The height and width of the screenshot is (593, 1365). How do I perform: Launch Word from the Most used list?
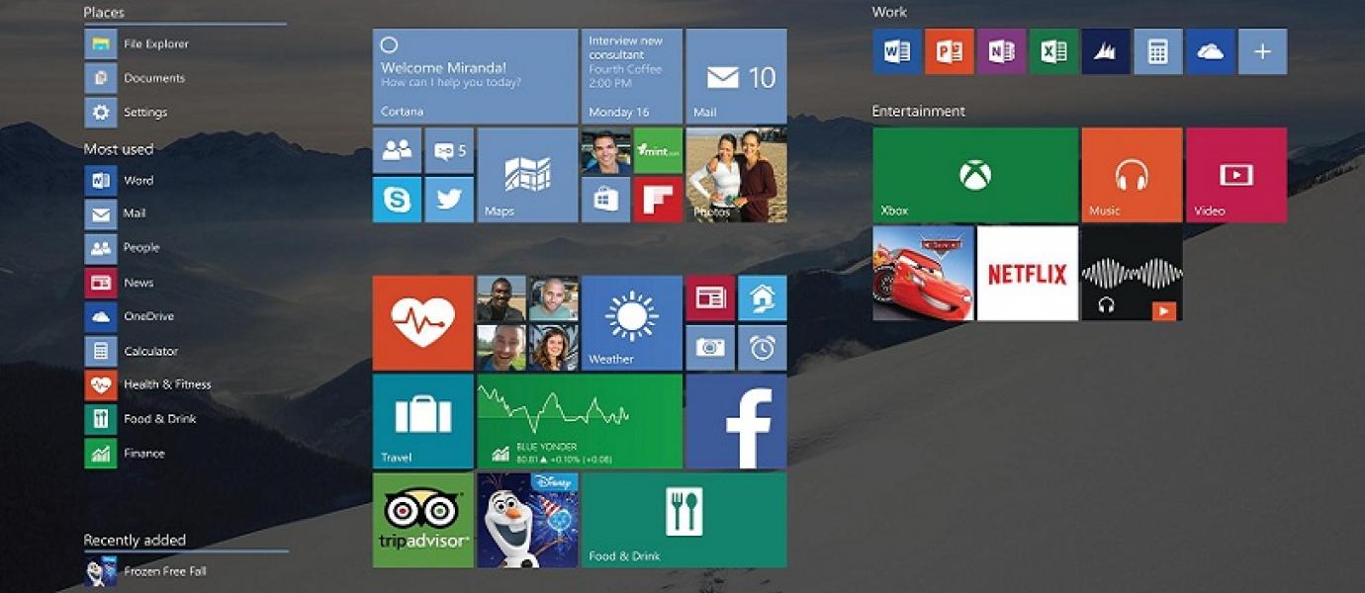point(119,181)
